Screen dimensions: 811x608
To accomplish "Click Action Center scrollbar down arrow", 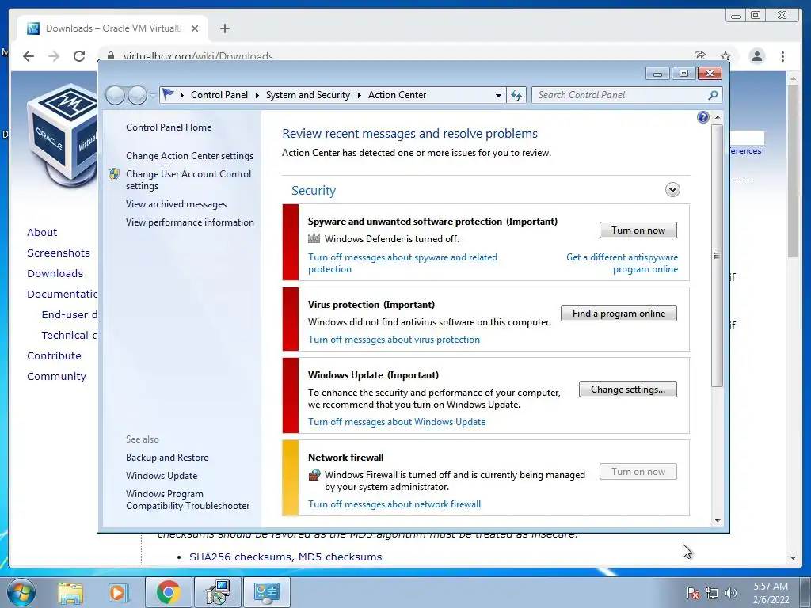I will click(x=717, y=521).
